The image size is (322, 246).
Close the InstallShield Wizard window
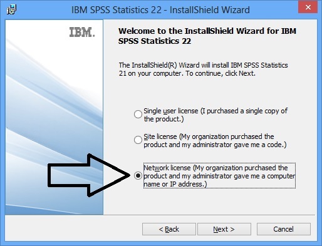coord(308,8)
